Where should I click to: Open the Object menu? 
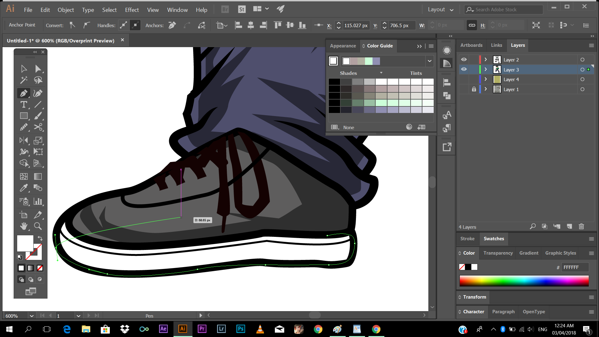click(66, 10)
